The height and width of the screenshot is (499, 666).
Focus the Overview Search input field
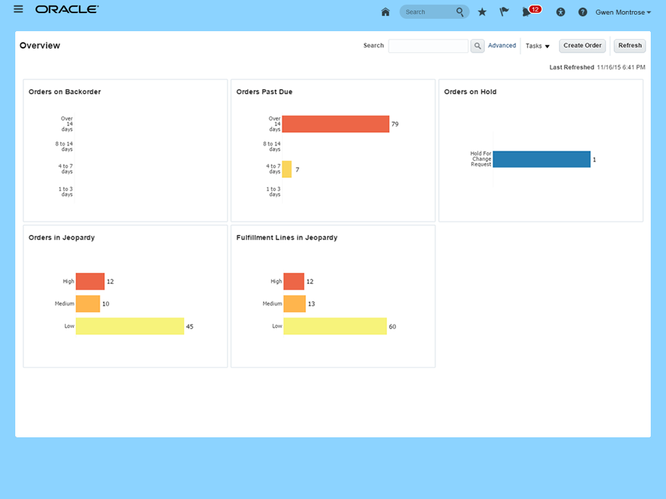(428, 46)
